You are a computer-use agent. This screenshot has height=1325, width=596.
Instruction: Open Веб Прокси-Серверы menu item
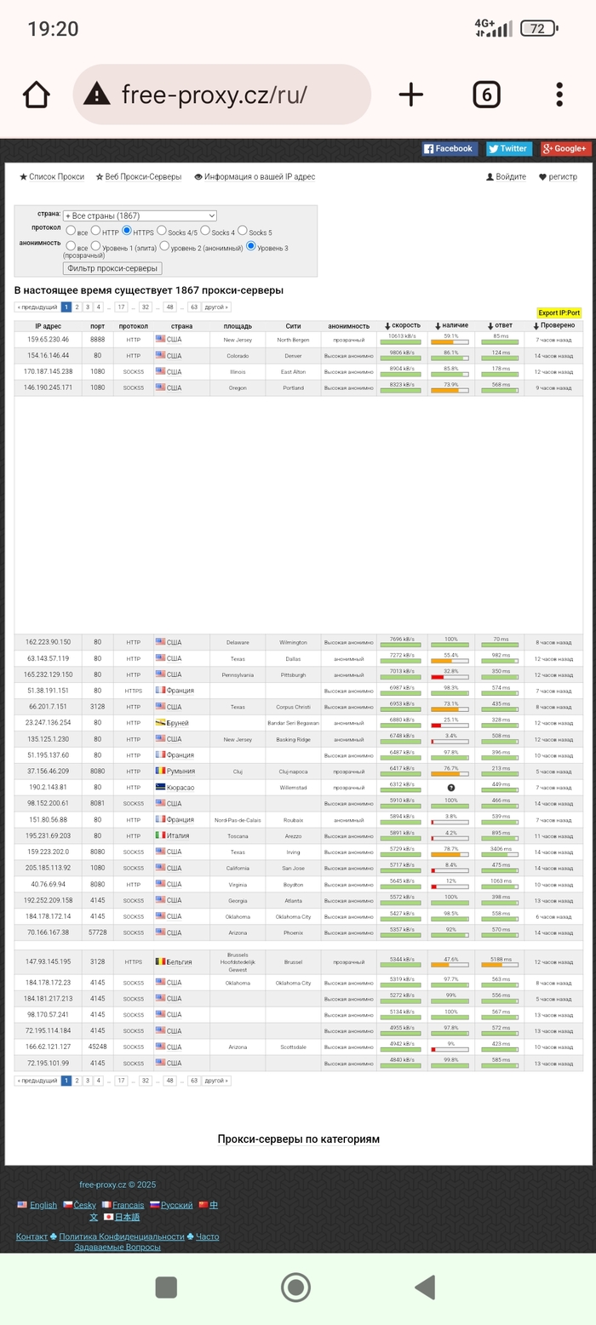[139, 177]
